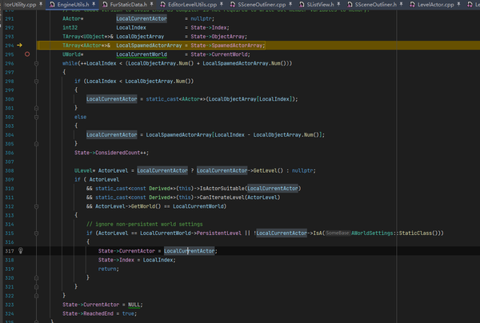Collapse the while loop block at line 297
The width and height of the screenshot is (480, 323).
pyautogui.click(x=35, y=62)
